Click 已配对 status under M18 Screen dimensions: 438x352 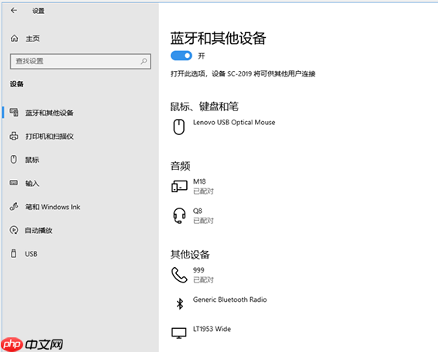click(203, 191)
